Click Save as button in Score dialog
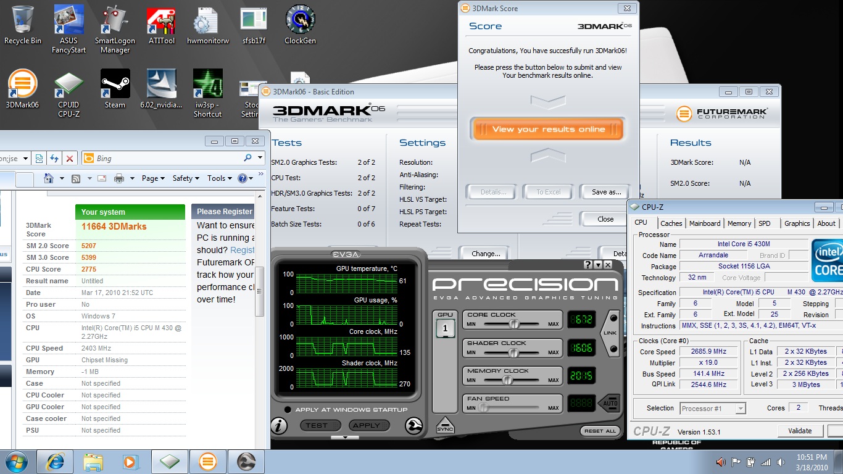 point(606,192)
